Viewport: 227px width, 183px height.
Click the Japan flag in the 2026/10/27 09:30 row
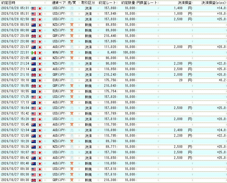pos(40,180)
